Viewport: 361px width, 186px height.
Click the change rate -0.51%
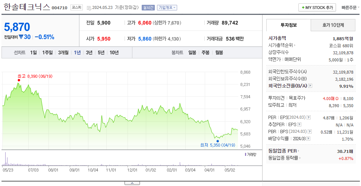[x=45, y=37]
